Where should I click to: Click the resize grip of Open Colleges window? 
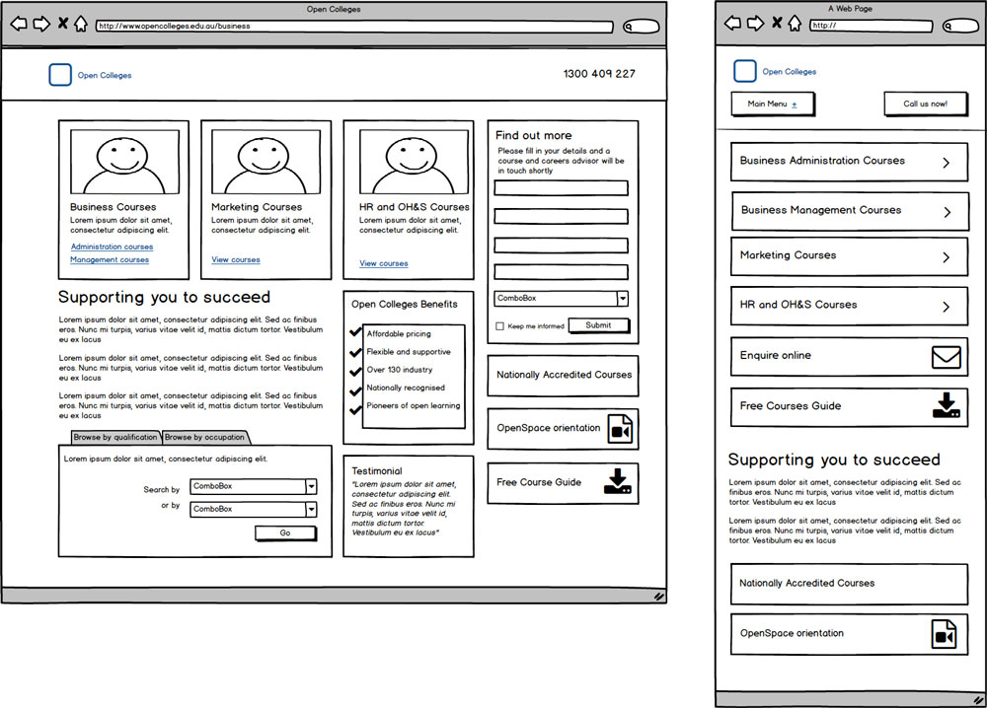659,596
